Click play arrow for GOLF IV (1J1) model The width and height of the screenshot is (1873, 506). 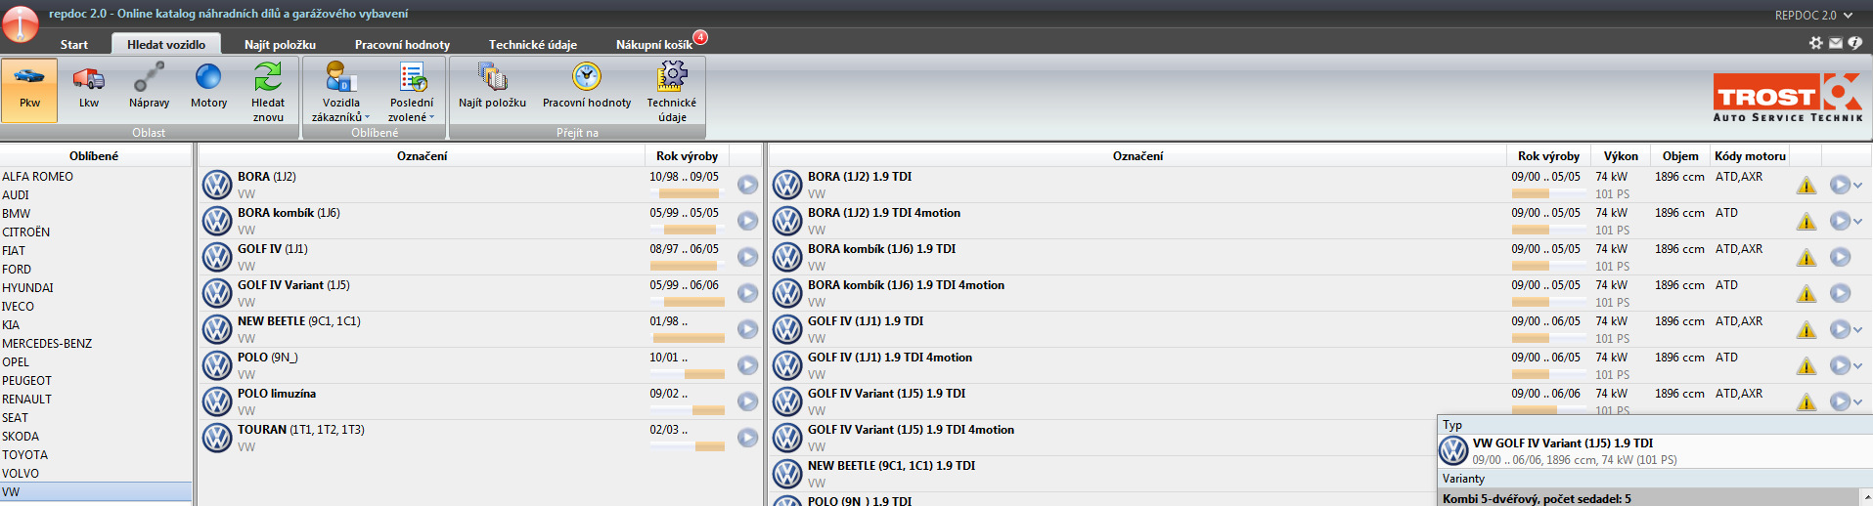(x=747, y=257)
